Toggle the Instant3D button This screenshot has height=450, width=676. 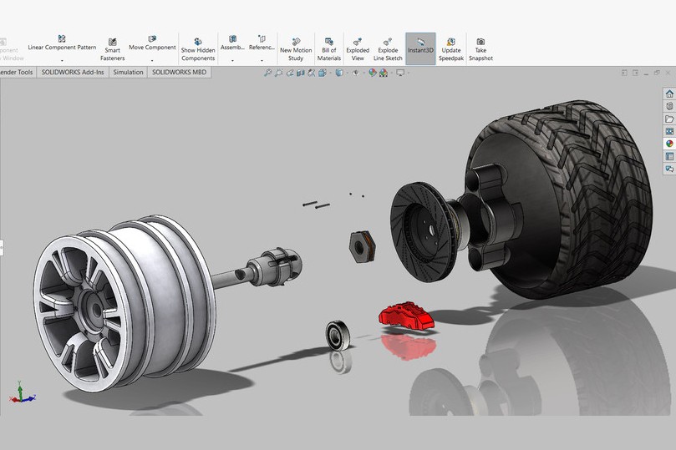(x=420, y=48)
